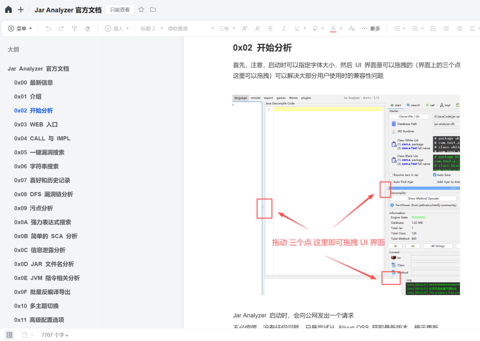Image resolution: width=480 pixels, height=341 pixels.
Task: Click 更多 more tools button
Action: [371, 28]
